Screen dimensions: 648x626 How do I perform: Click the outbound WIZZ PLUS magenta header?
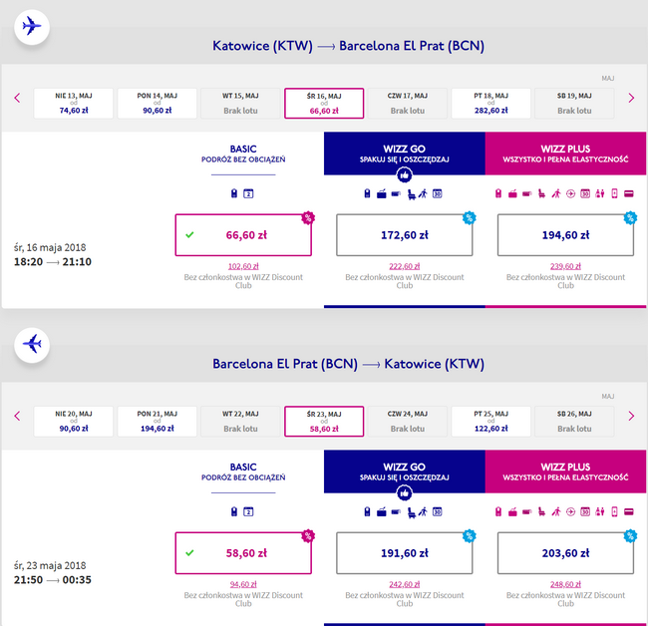tap(566, 154)
